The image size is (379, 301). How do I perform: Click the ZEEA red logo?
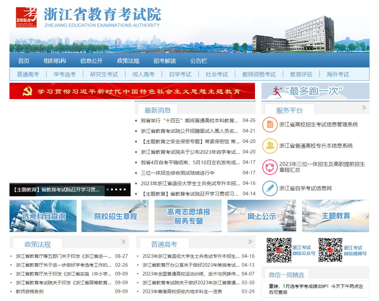click(x=26, y=17)
